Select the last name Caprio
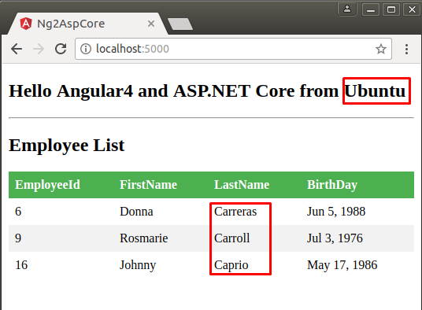 (x=231, y=265)
